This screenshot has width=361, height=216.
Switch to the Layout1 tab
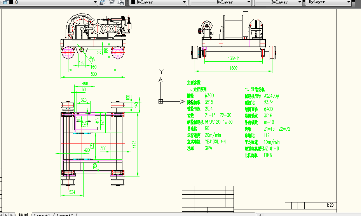point(42,215)
